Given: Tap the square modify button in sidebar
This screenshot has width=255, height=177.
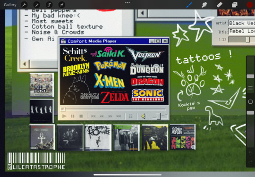Looking at the screenshot, I should 250,102.
